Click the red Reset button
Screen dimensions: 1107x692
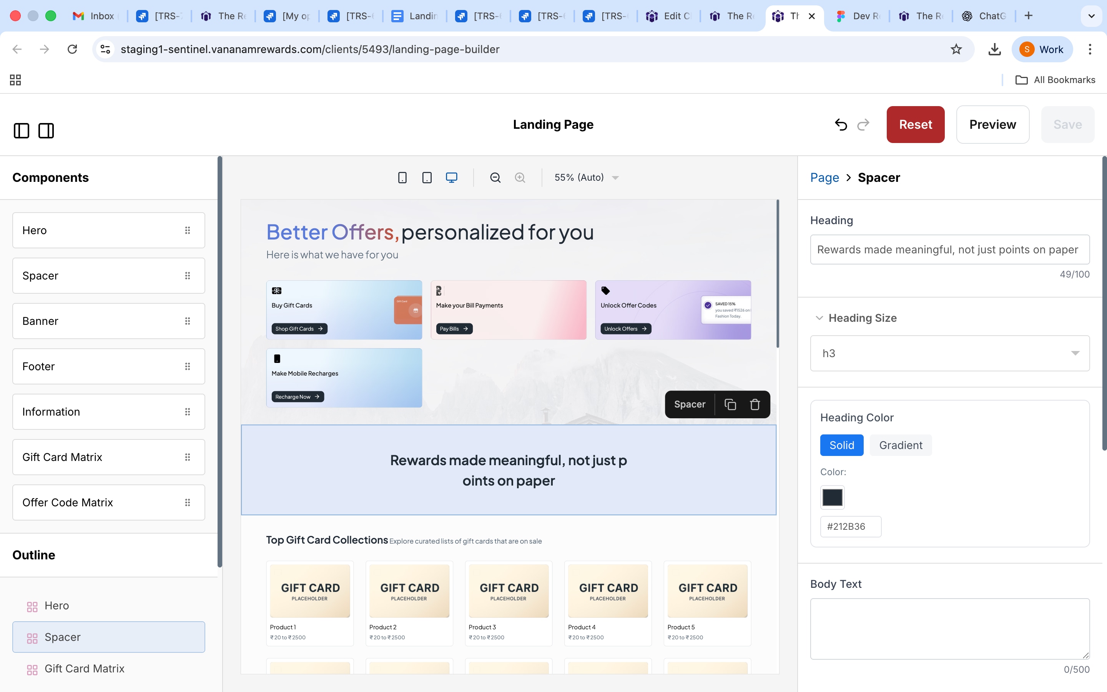[x=915, y=125]
